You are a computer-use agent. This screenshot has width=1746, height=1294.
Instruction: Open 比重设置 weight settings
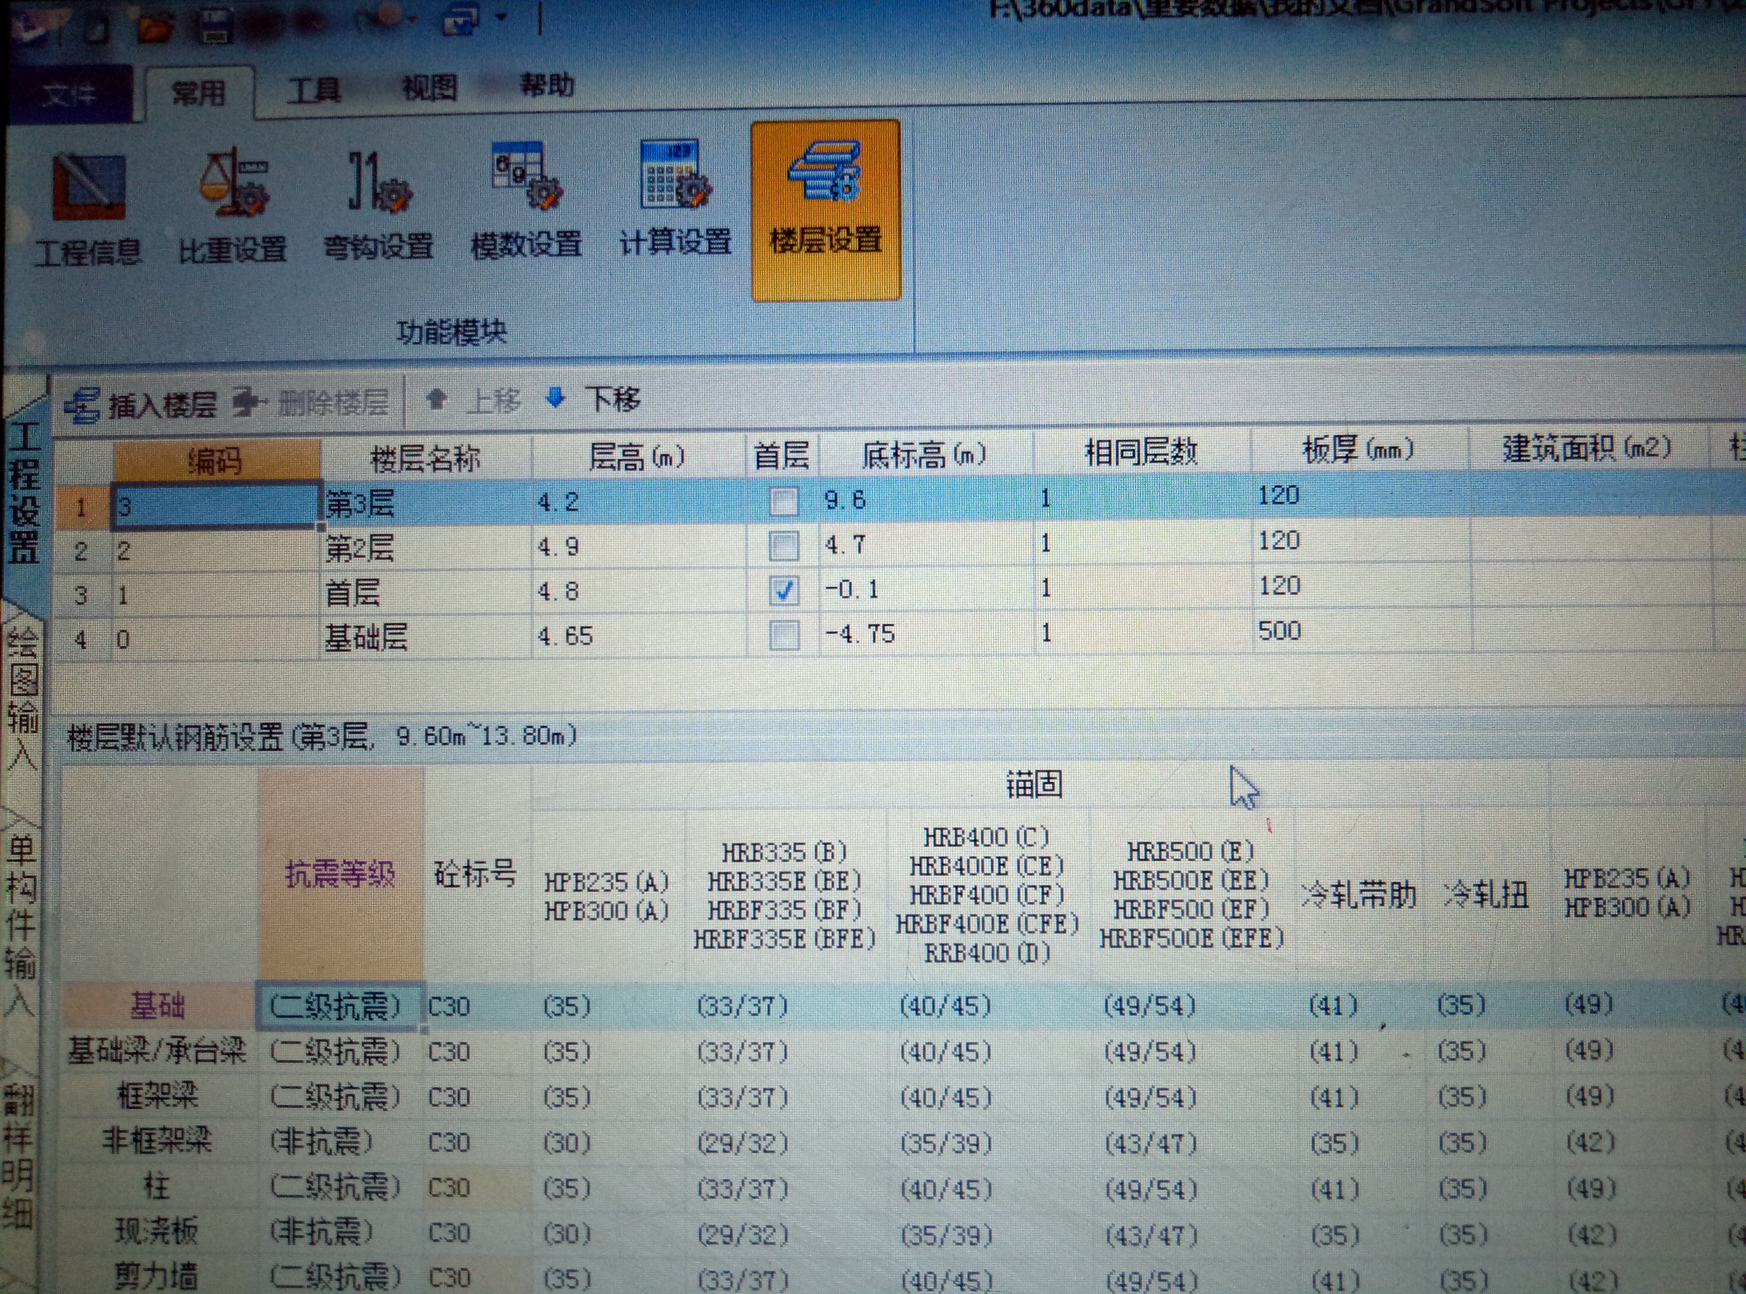[233, 205]
